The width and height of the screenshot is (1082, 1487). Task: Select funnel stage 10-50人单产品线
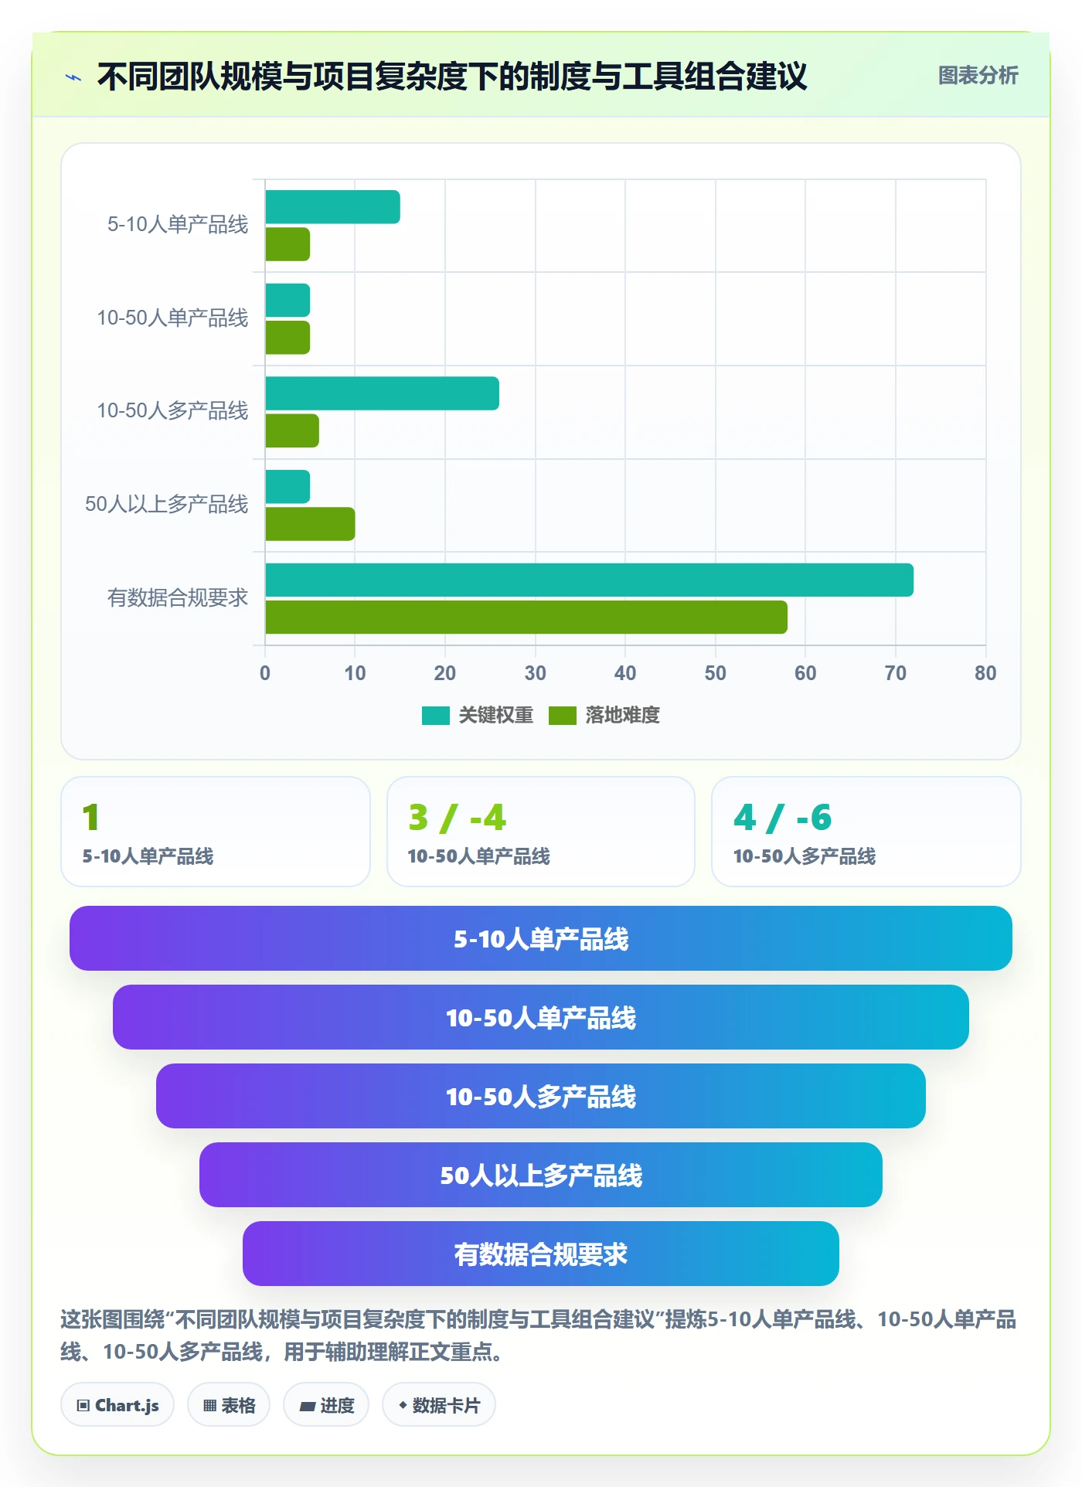click(541, 1017)
